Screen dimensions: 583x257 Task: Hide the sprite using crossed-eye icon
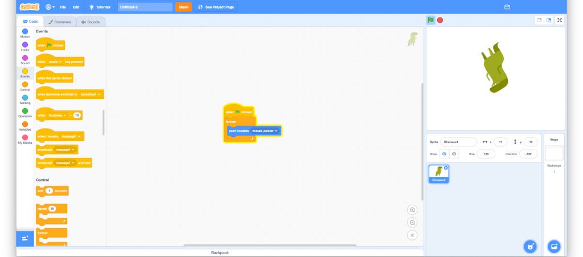click(454, 154)
